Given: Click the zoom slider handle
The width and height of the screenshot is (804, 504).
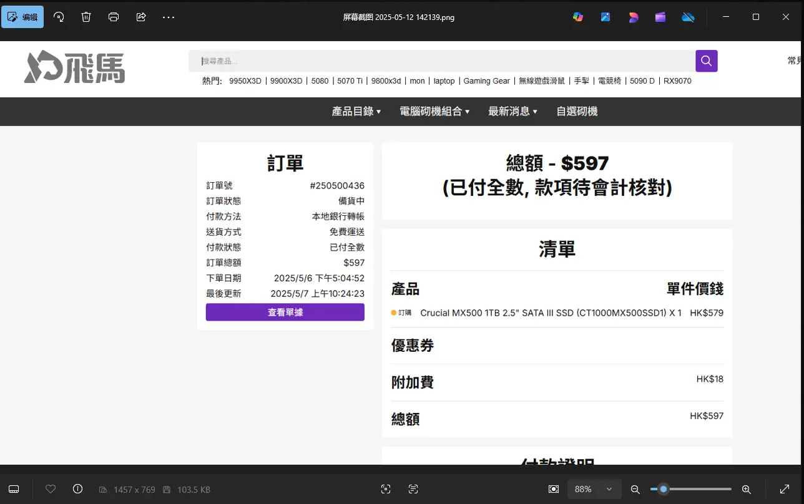Looking at the screenshot, I should pos(664,489).
